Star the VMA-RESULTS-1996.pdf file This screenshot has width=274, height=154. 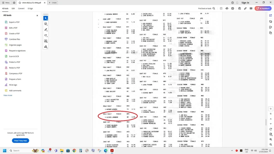pos(20,3)
